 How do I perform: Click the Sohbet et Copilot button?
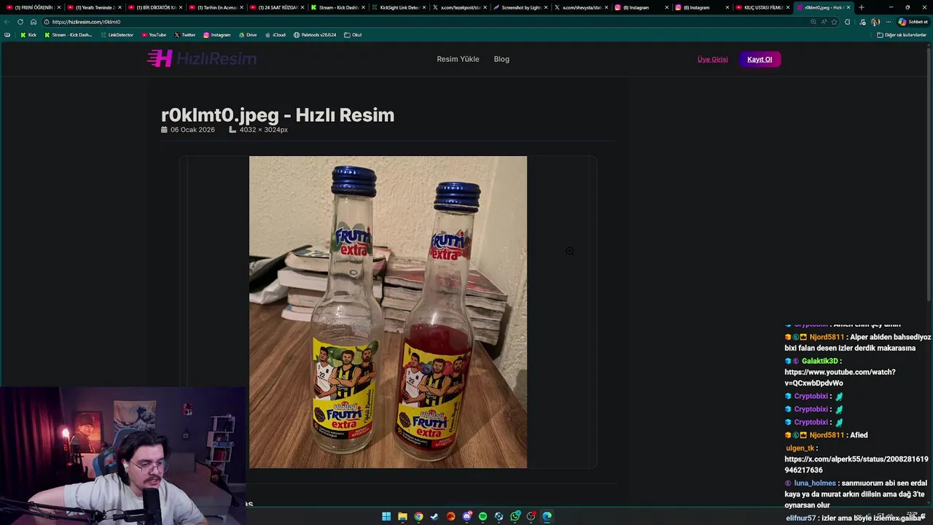point(913,22)
